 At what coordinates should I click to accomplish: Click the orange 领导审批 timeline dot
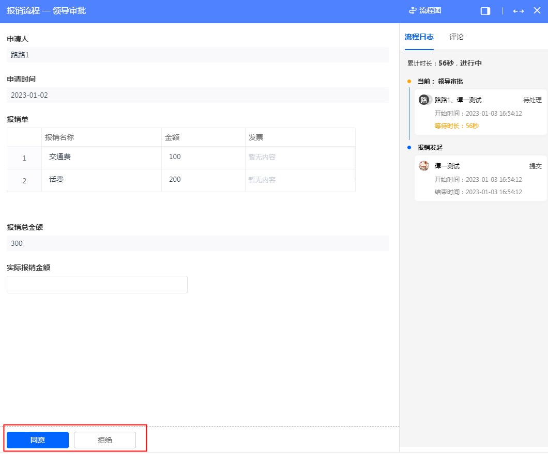pos(409,82)
